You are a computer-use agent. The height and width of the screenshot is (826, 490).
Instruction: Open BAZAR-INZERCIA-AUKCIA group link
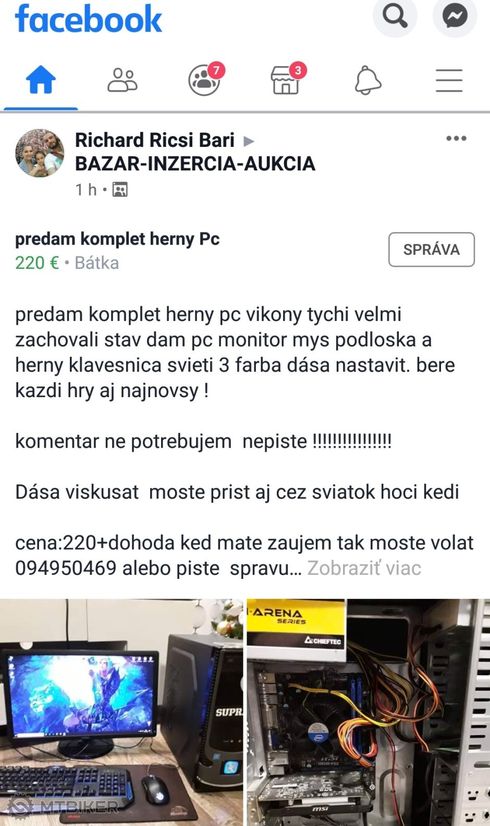(195, 164)
